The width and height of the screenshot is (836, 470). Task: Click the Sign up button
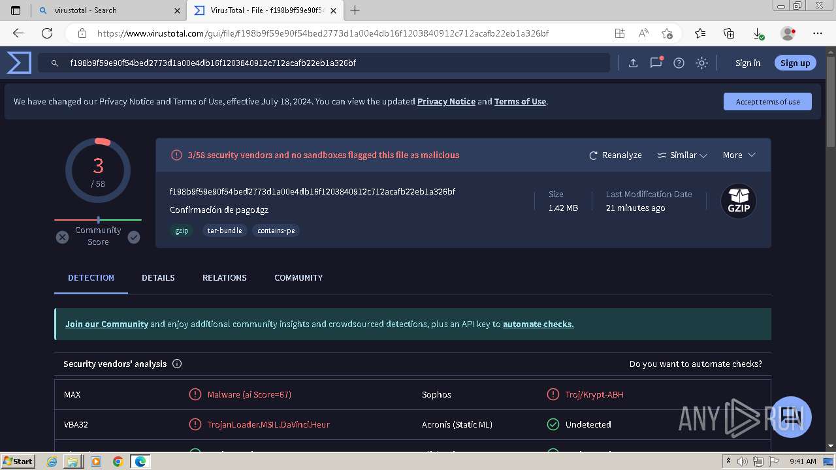[x=795, y=63]
